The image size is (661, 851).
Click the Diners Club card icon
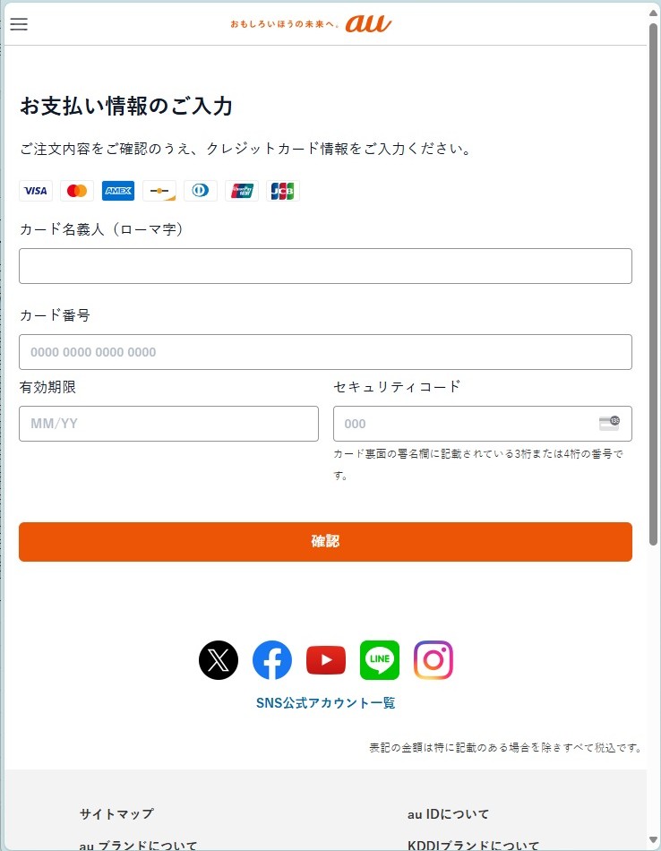(201, 191)
